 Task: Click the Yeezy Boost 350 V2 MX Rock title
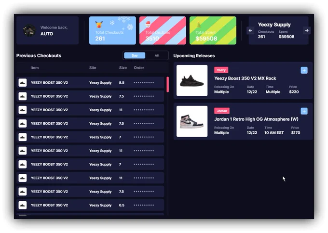click(245, 78)
